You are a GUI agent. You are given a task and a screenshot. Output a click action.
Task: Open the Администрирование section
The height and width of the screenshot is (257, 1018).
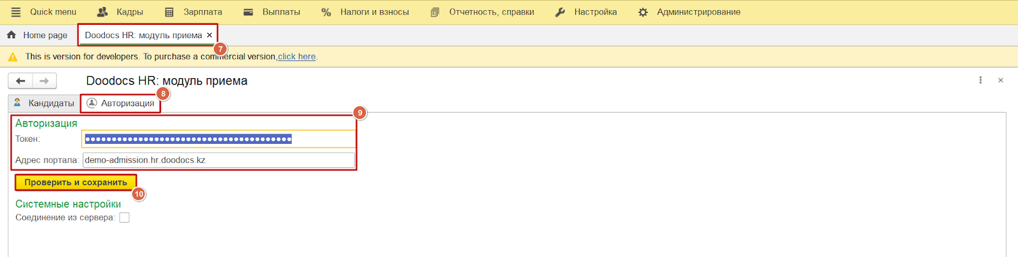(x=689, y=12)
